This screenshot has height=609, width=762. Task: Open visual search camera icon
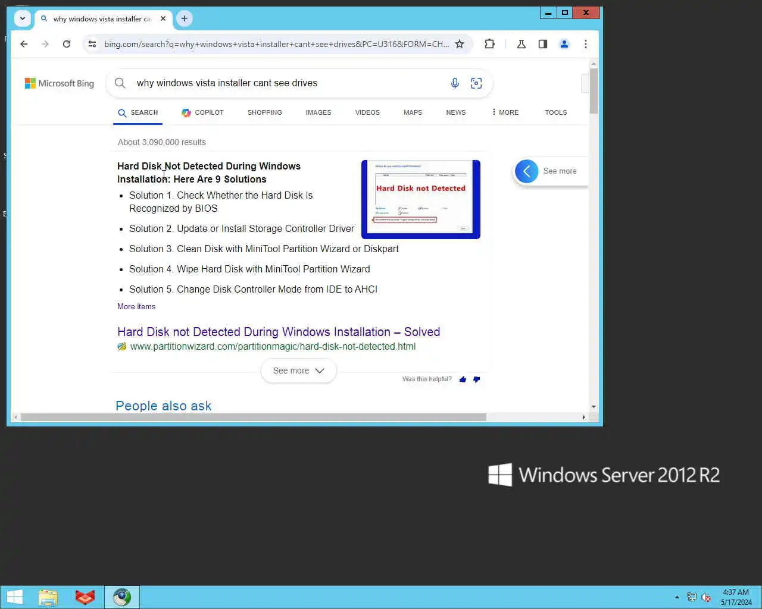click(x=476, y=83)
